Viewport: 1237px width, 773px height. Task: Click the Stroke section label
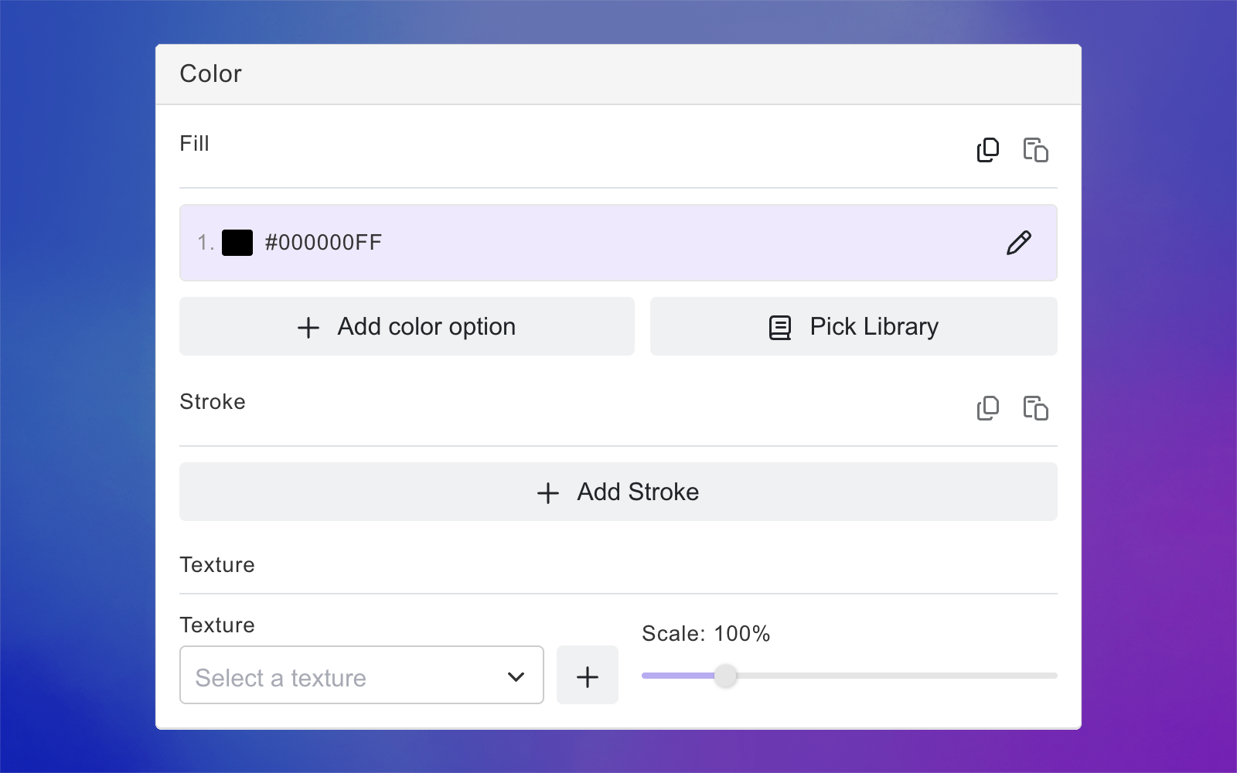click(213, 402)
